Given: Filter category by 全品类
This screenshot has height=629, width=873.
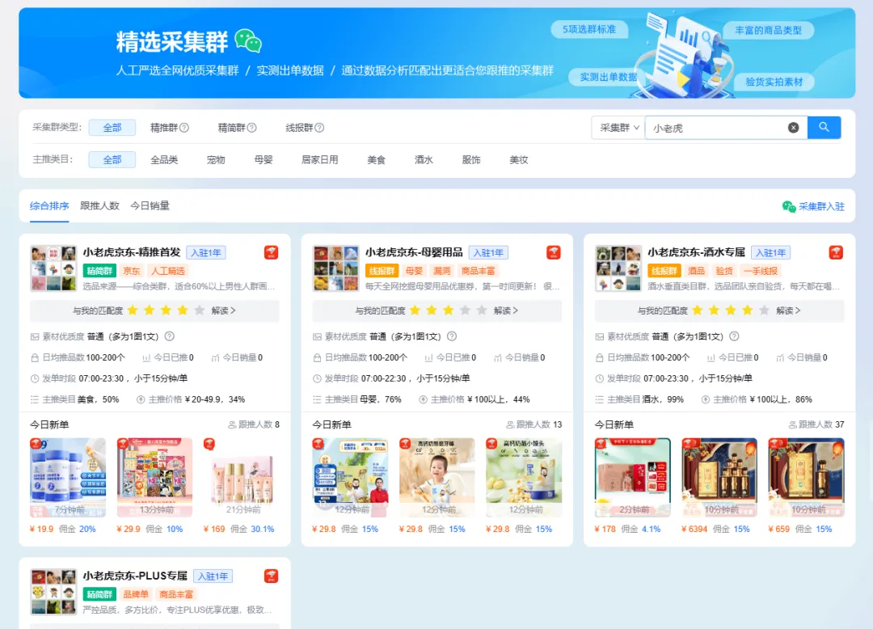Looking at the screenshot, I should pyautogui.click(x=164, y=160).
